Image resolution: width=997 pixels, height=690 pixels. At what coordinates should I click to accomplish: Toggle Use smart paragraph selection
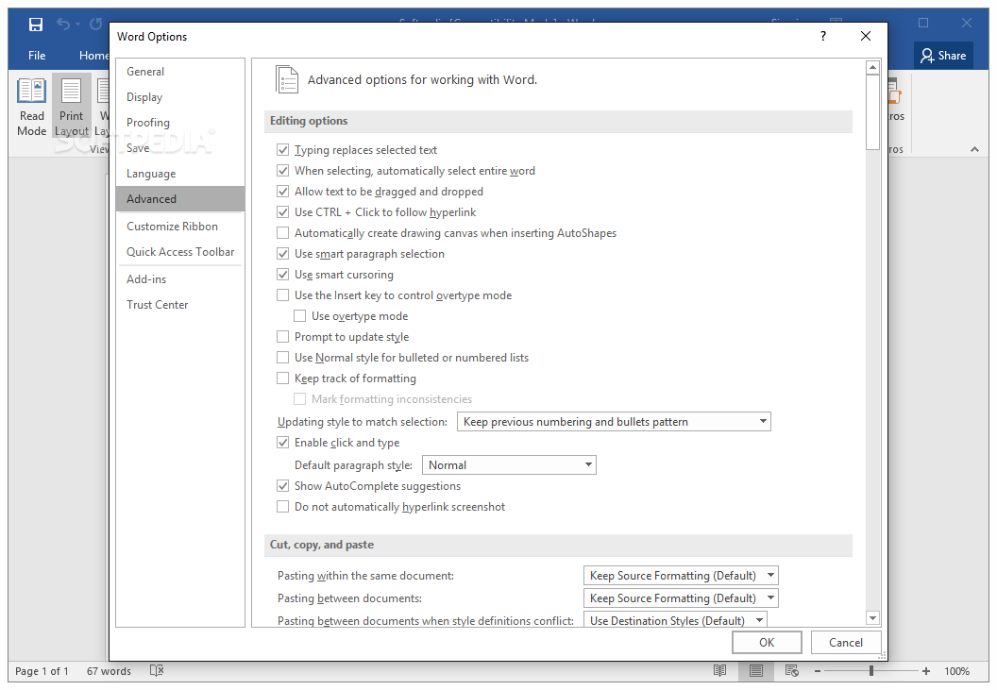283,254
